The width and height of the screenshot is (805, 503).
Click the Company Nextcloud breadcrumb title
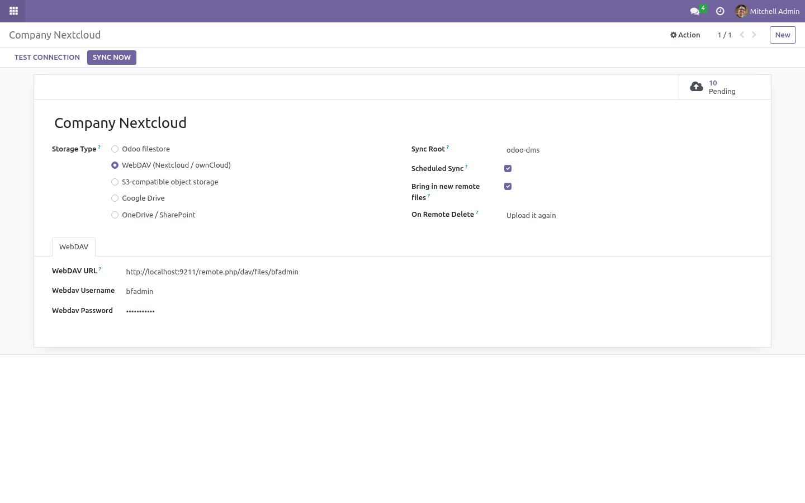pos(55,35)
